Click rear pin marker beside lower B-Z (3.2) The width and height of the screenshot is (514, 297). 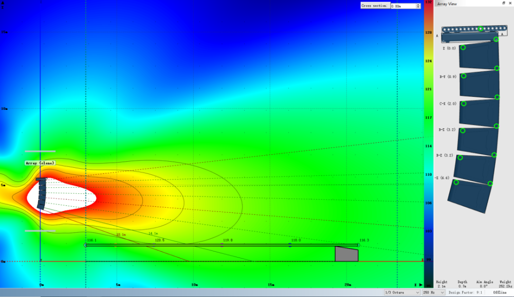tap(460, 157)
